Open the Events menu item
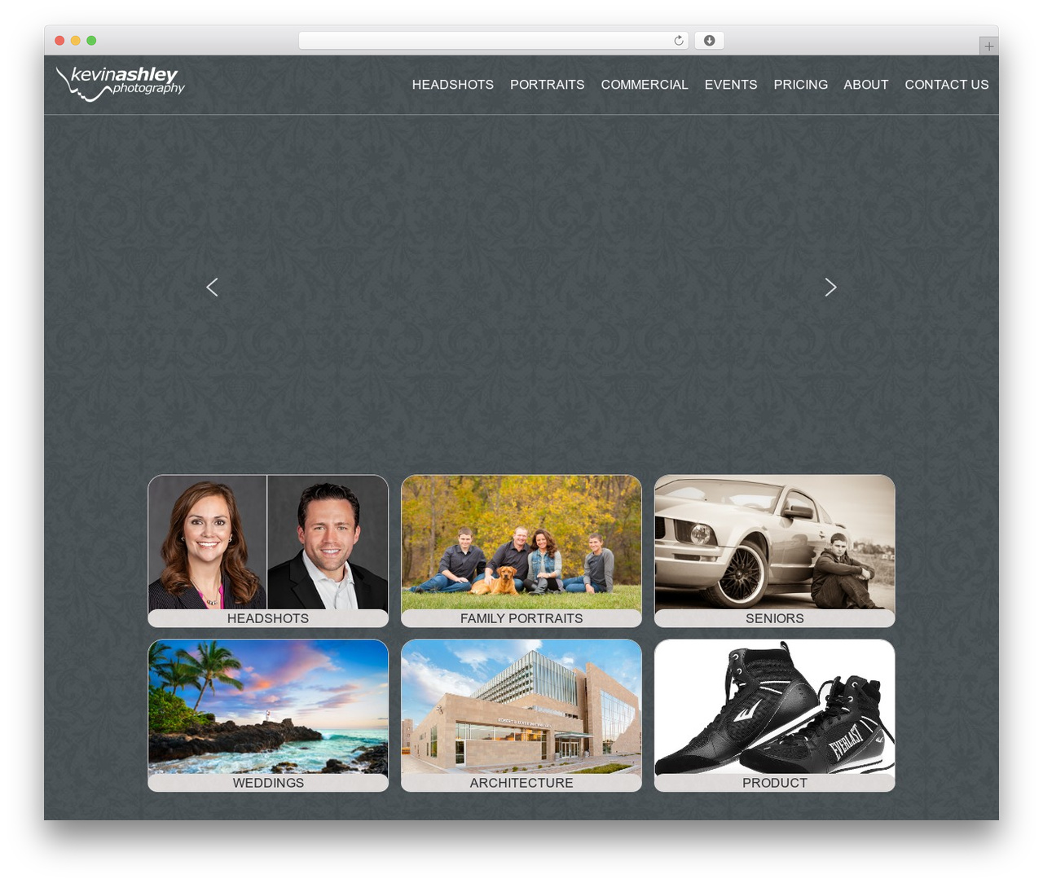Viewport: 1043px width, 883px height. [x=731, y=85]
